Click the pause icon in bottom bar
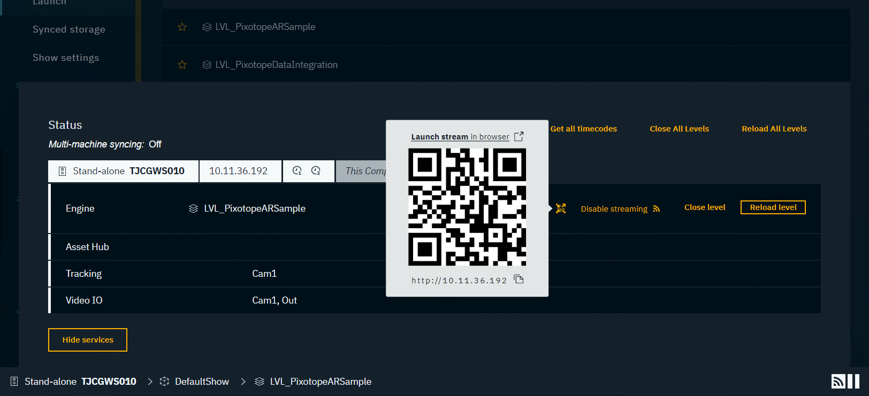Viewport: 869px width, 396px height. coord(853,381)
